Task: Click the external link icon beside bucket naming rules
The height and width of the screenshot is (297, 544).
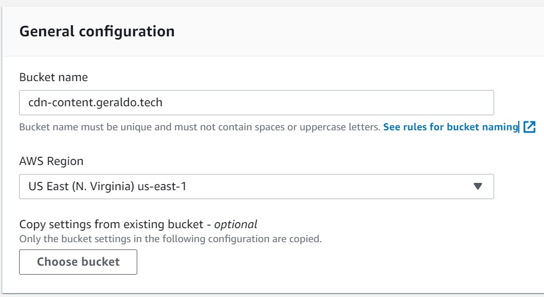Action: coord(529,127)
